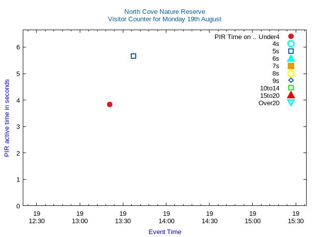This screenshot has width=317, height=237.
Task: Click the 12:30 tick label on x-axis
Action: [x=37, y=217]
